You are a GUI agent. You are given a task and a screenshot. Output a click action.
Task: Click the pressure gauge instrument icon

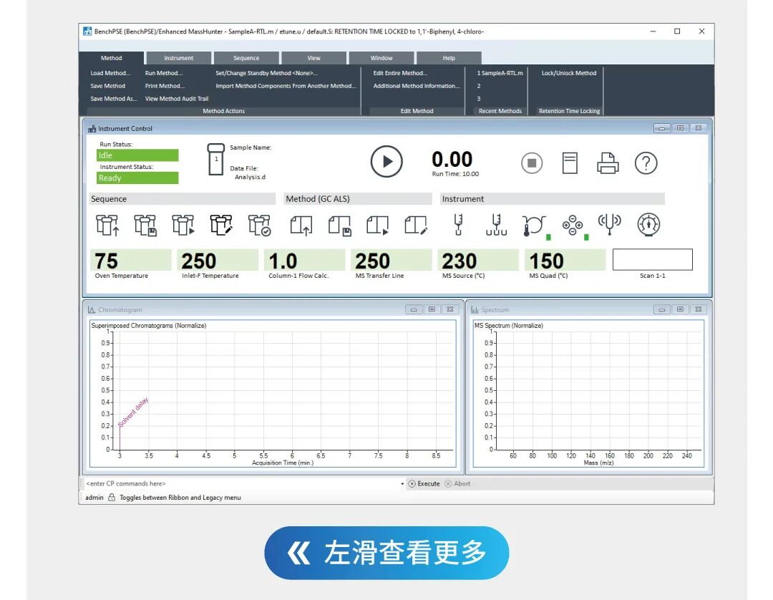point(648,225)
